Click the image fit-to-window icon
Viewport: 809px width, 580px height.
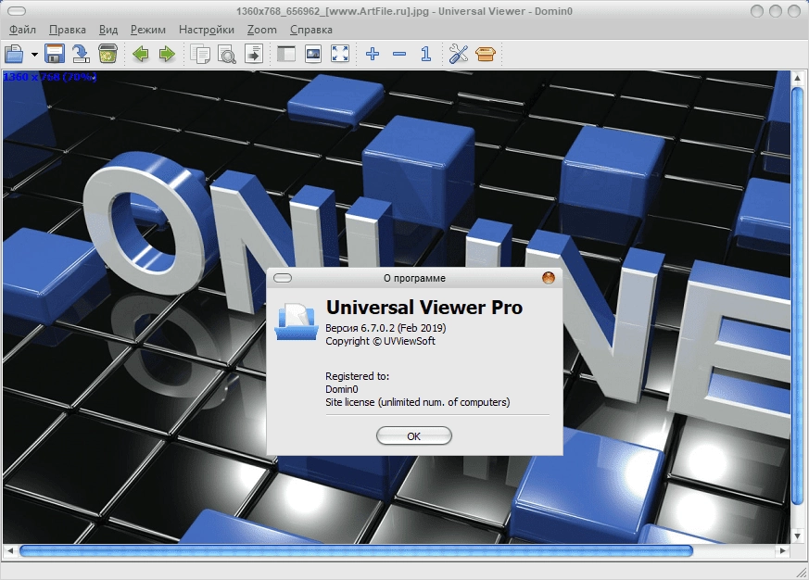pyautogui.click(x=313, y=54)
